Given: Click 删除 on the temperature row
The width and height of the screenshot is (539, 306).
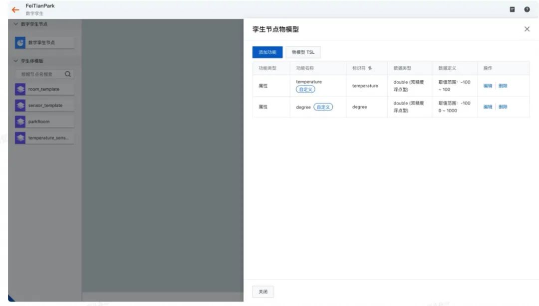Looking at the screenshot, I should point(503,85).
